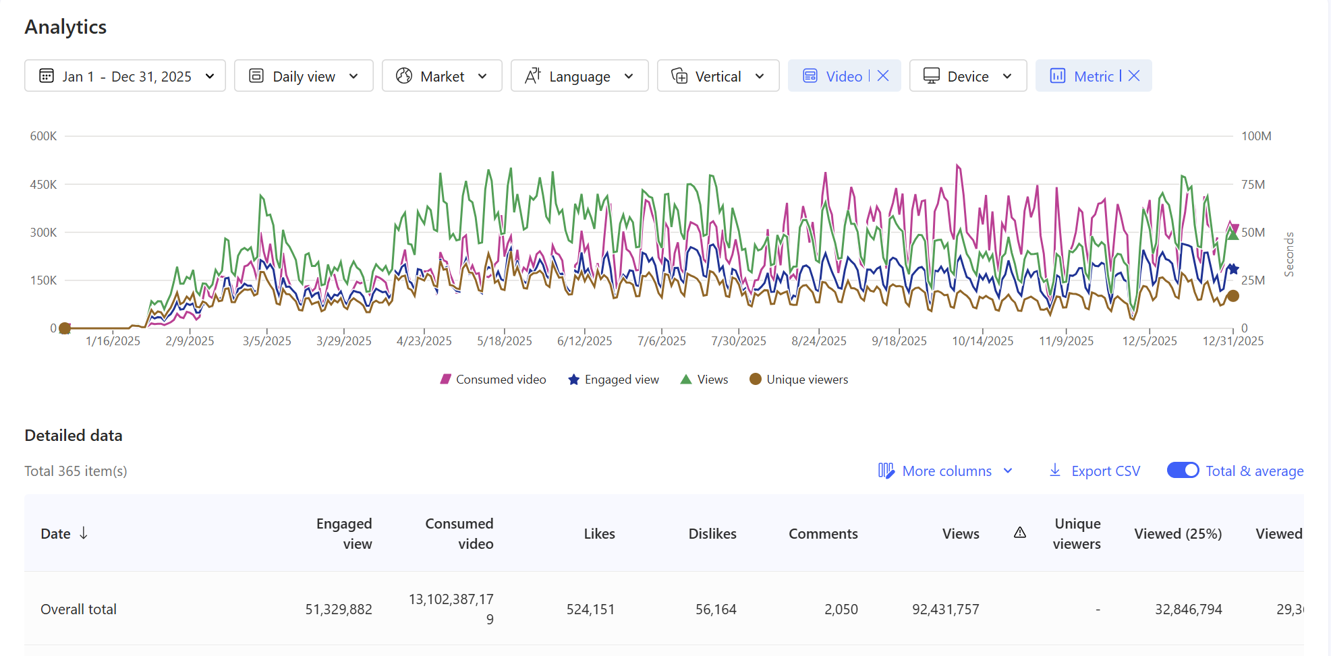The height and width of the screenshot is (656, 1331).
Task: Expand the Market filter dropdown
Action: (442, 76)
